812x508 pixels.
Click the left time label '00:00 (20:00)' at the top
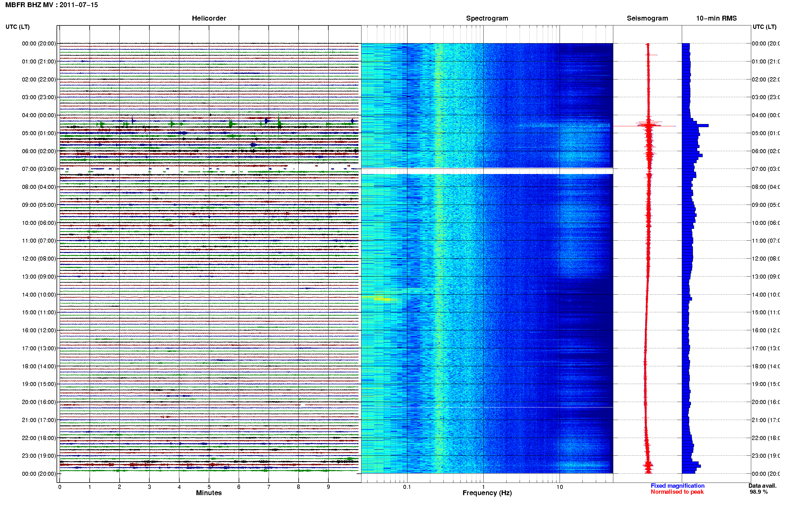point(39,43)
